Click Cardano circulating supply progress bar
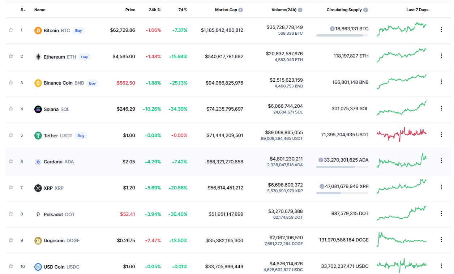The width and height of the screenshot is (454, 274). pos(342,167)
